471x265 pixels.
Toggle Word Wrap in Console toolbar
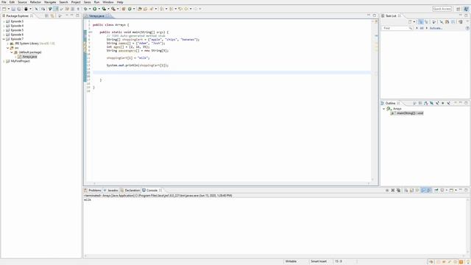point(417,190)
